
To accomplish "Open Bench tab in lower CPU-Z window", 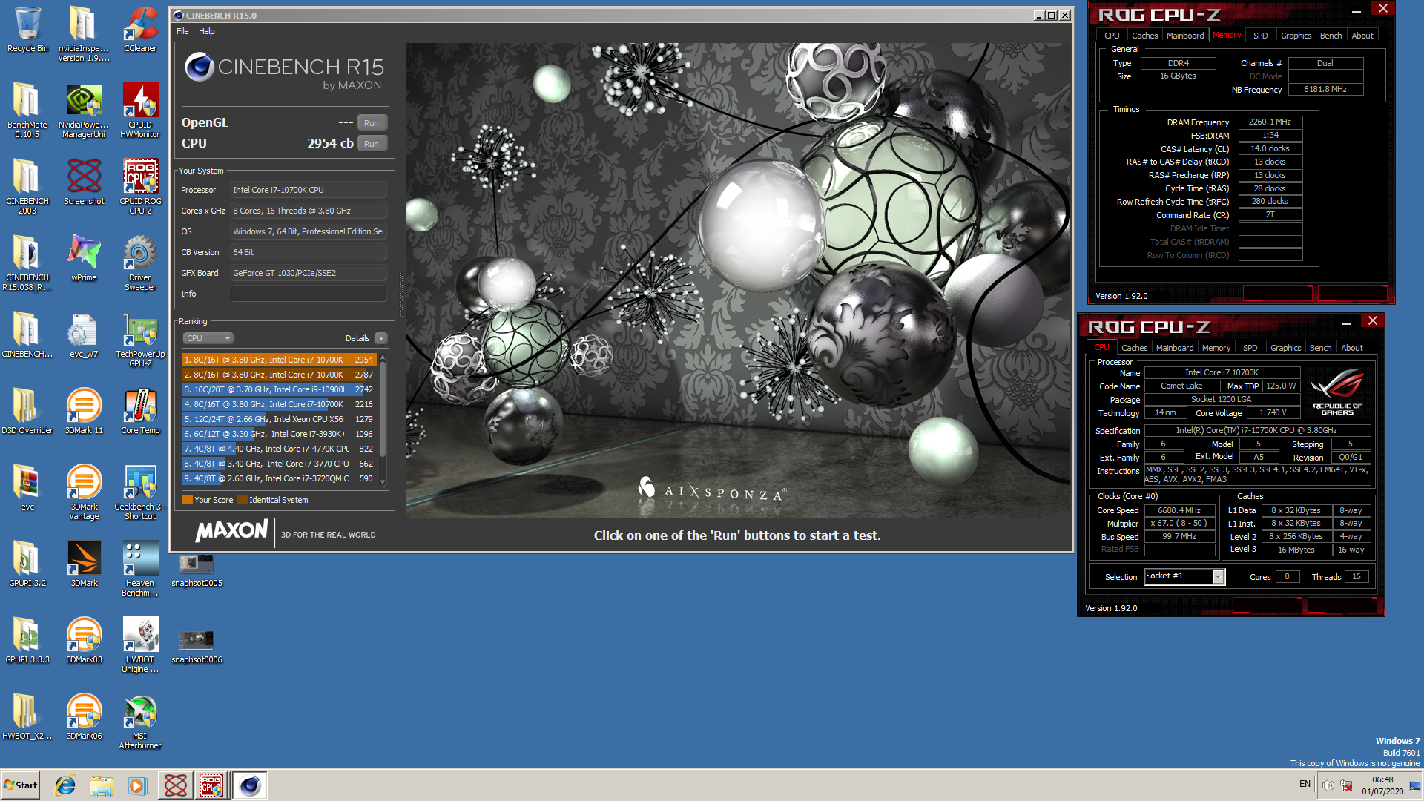I will 1320,348.
